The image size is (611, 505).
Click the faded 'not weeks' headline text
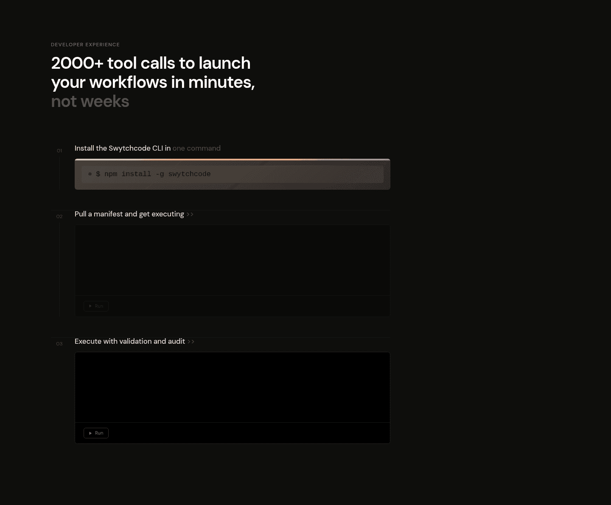click(90, 101)
